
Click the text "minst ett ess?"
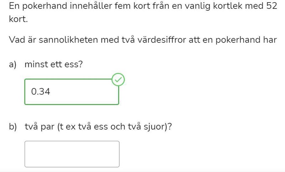pos(53,65)
